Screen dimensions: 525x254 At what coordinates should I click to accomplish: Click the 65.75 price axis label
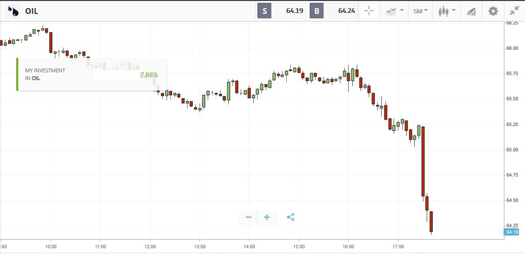512,74
